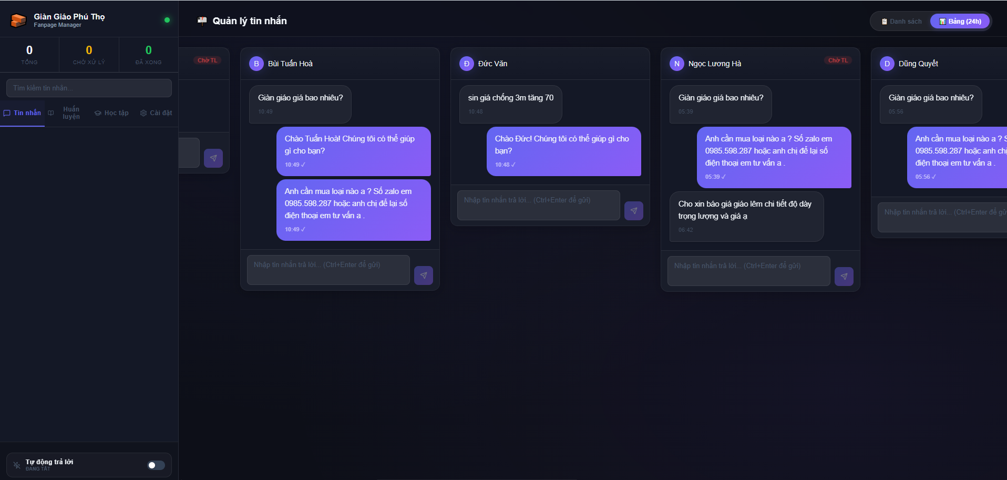Viewport: 1007px width, 480px height.
Task: Click the Chờ xử lý counter
Action: [89, 55]
